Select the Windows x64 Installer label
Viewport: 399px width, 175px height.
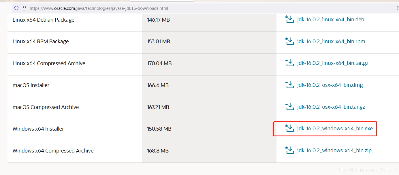38,129
